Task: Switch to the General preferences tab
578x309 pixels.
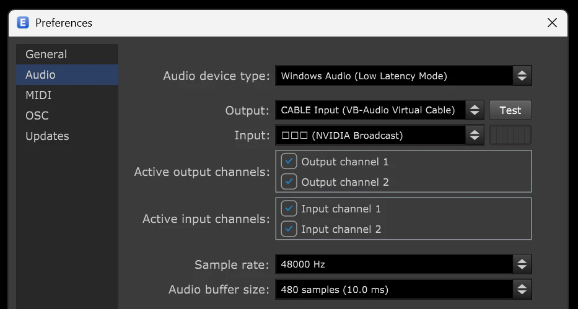Action: (x=67, y=54)
